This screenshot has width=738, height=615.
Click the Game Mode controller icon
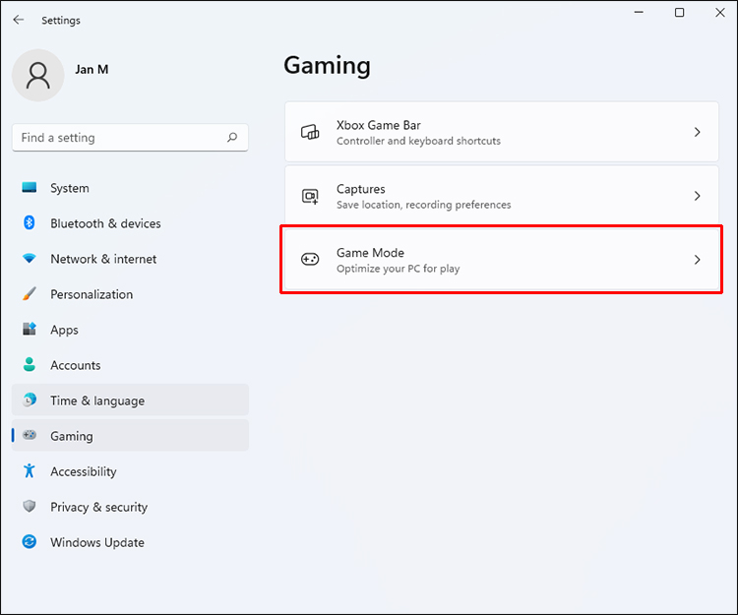(310, 259)
